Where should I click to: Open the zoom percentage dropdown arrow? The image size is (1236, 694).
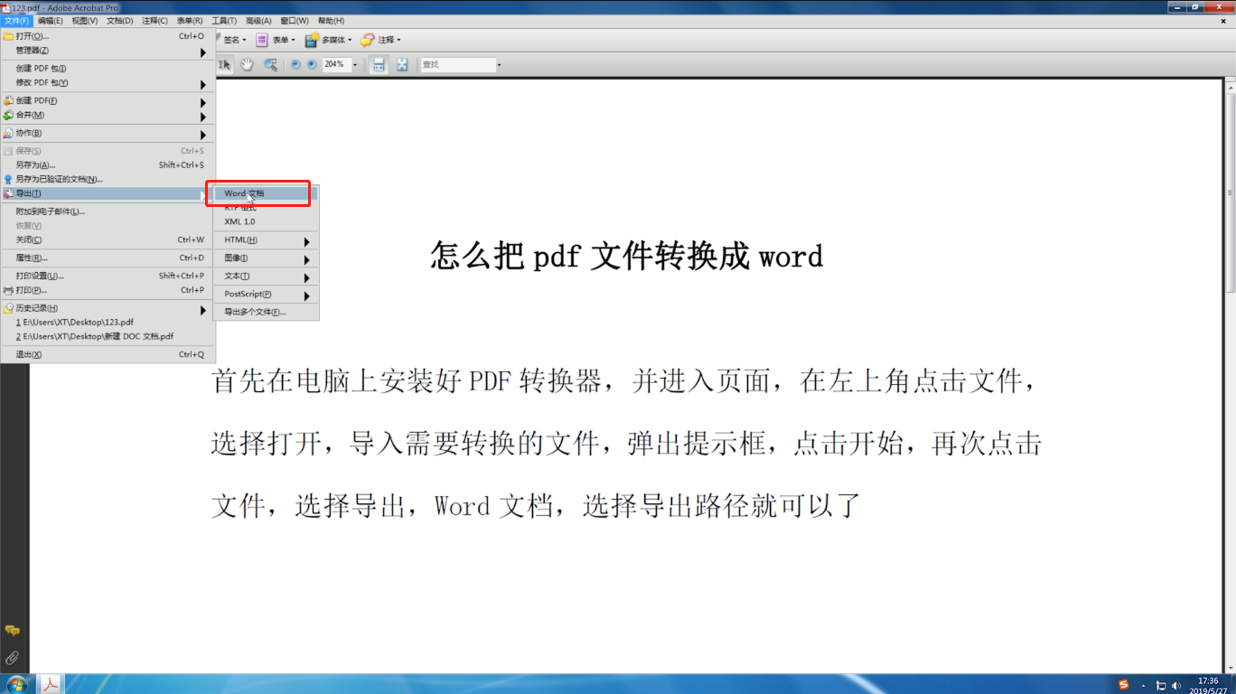(354, 64)
